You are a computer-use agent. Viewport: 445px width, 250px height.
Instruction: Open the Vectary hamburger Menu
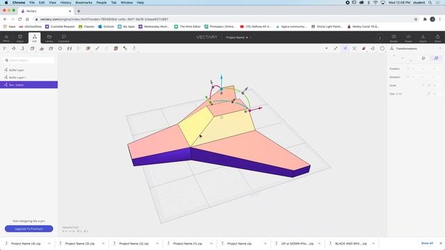tap(6, 37)
